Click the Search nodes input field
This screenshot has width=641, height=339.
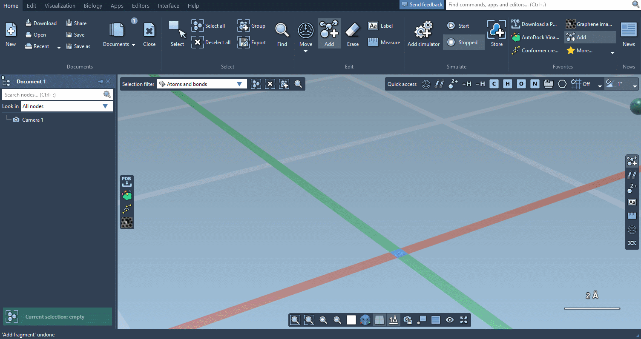tap(52, 94)
